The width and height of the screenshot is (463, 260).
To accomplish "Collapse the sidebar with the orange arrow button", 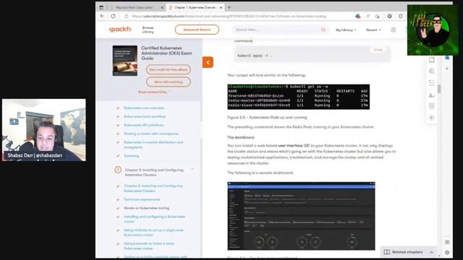I will point(208,62).
